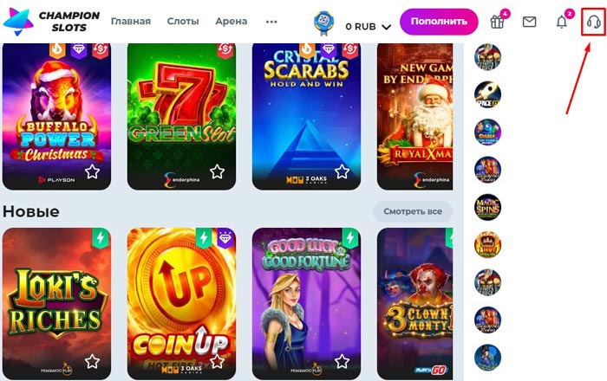607x381 pixels.
Task: Expand the 0 RUB balance dropdown
Action: tap(368, 27)
